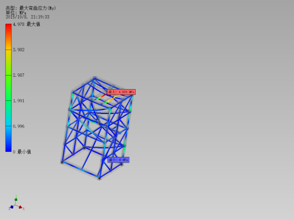Viewport: 294px width, 220px height.
Task: Select the 3.982 legend value
Action: click(19, 50)
